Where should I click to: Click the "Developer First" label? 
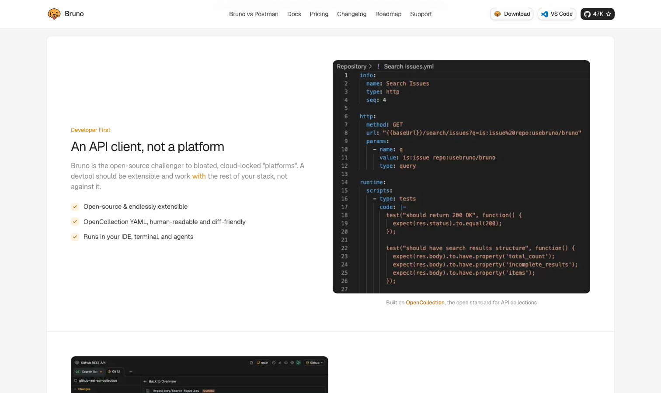pos(90,130)
